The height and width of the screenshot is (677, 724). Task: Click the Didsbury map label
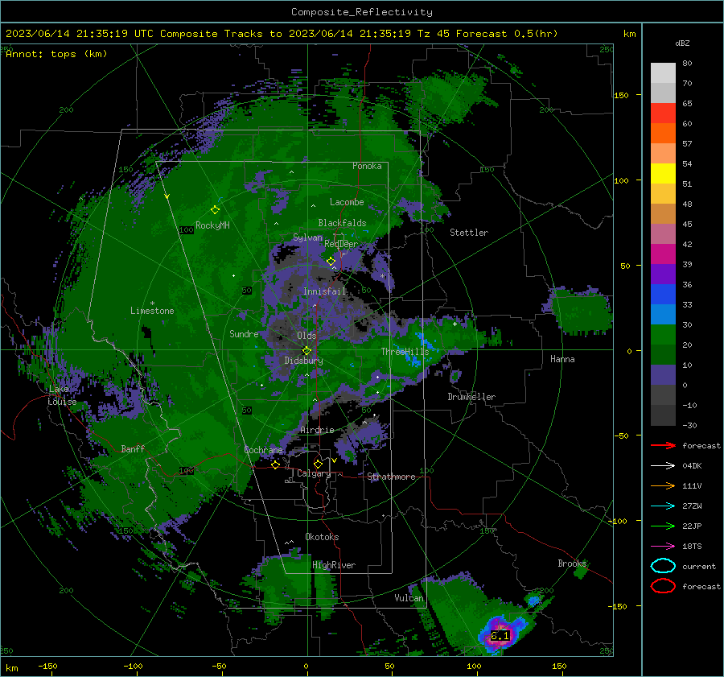pyautogui.click(x=304, y=361)
